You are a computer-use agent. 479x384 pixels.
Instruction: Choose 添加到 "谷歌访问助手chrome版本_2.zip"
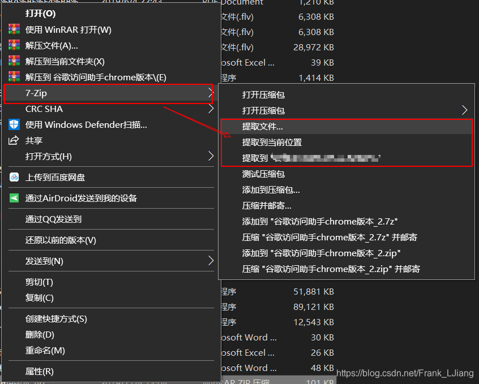pyautogui.click(x=347, y=253)
